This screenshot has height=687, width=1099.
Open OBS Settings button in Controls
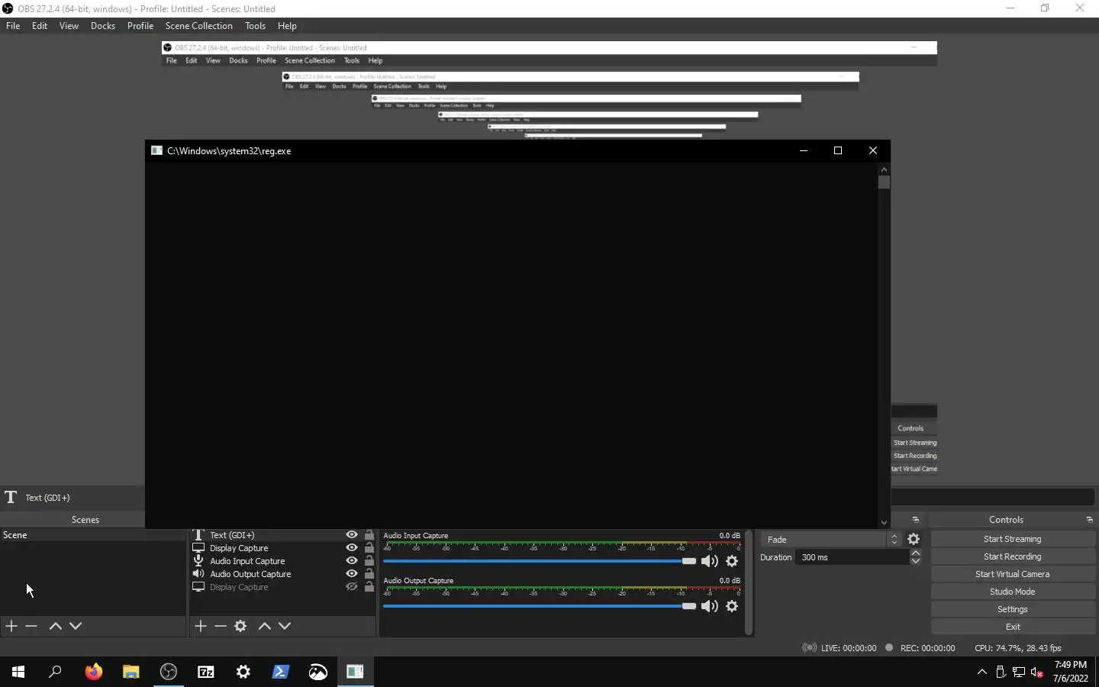(1013, 609)
